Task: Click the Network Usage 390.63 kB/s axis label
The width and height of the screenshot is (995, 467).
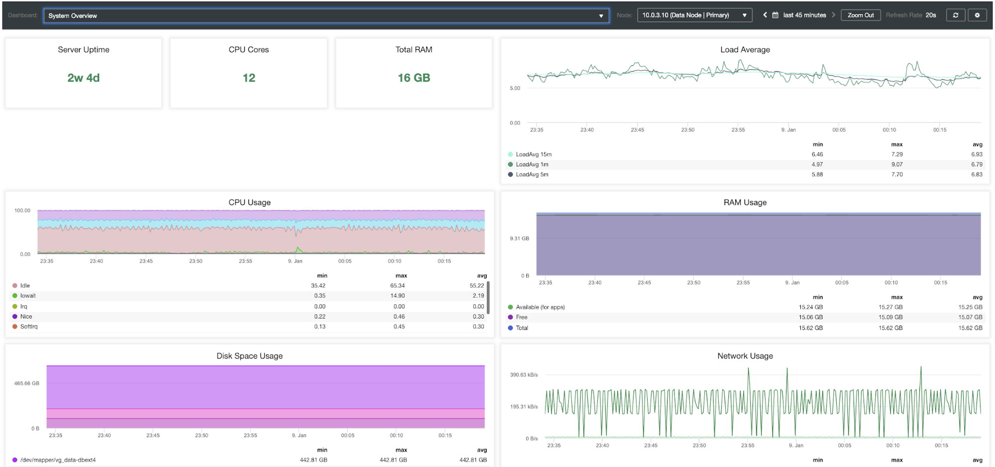Action: 524,375
